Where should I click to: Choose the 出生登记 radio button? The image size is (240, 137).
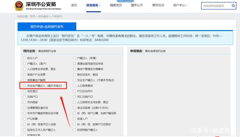24,91
